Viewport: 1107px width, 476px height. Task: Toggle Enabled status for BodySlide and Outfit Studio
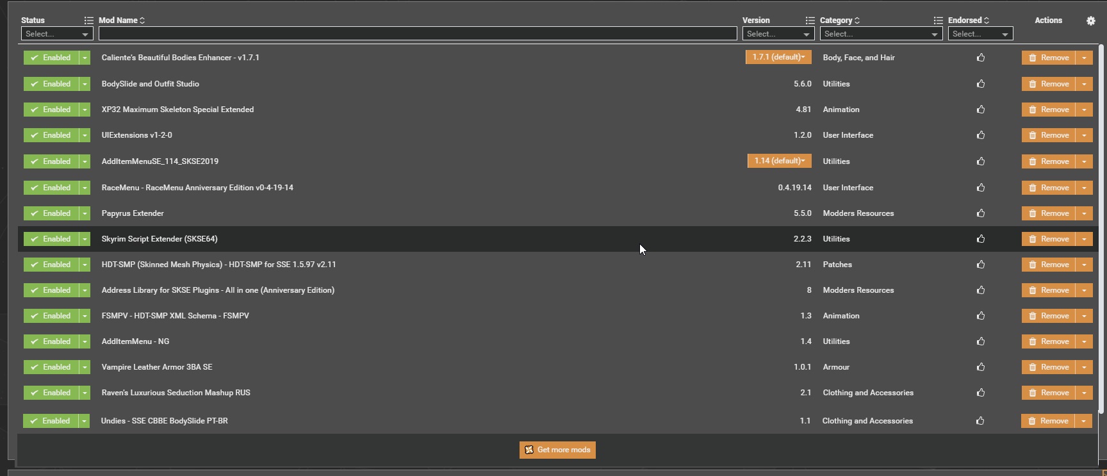[x=51, y=84]
